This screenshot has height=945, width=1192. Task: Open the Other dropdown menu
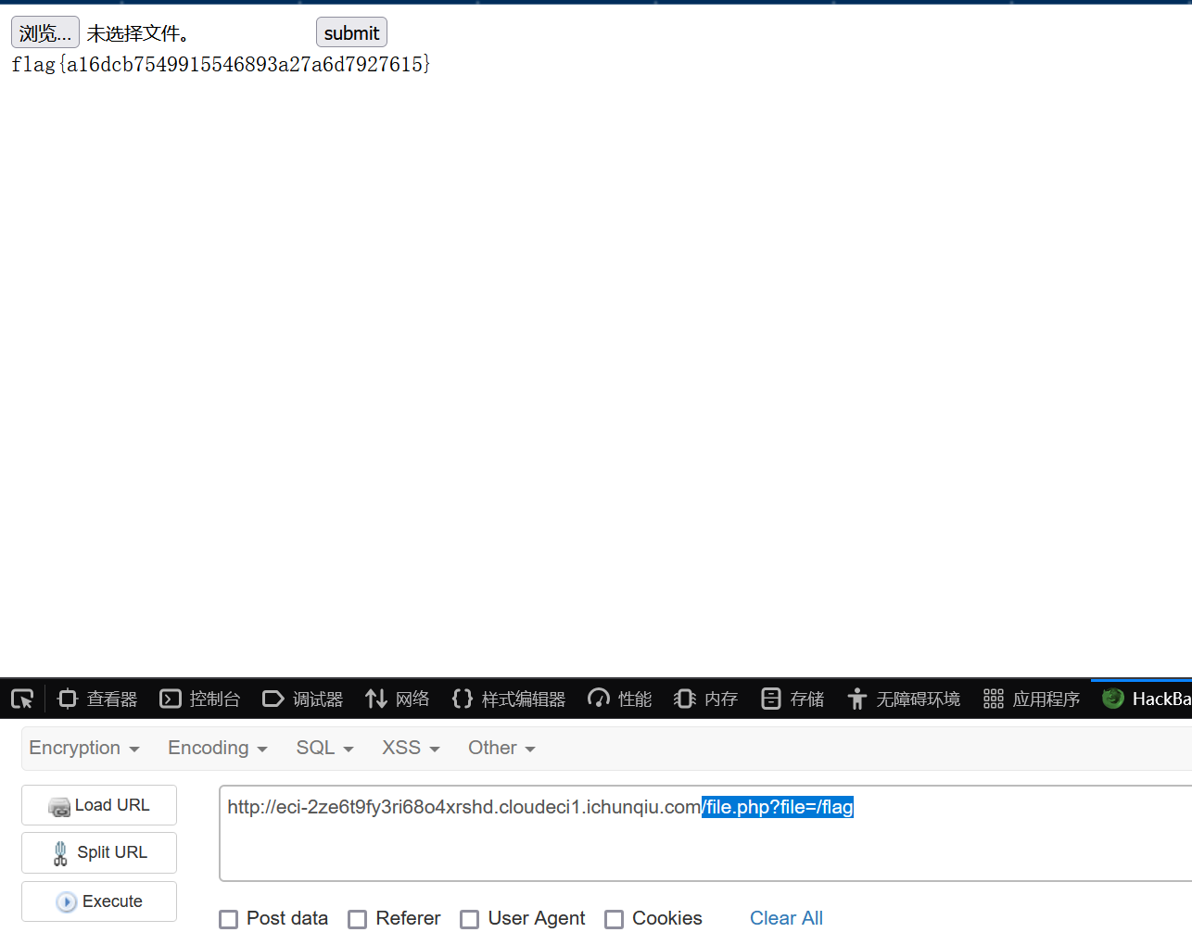[502, 748]
